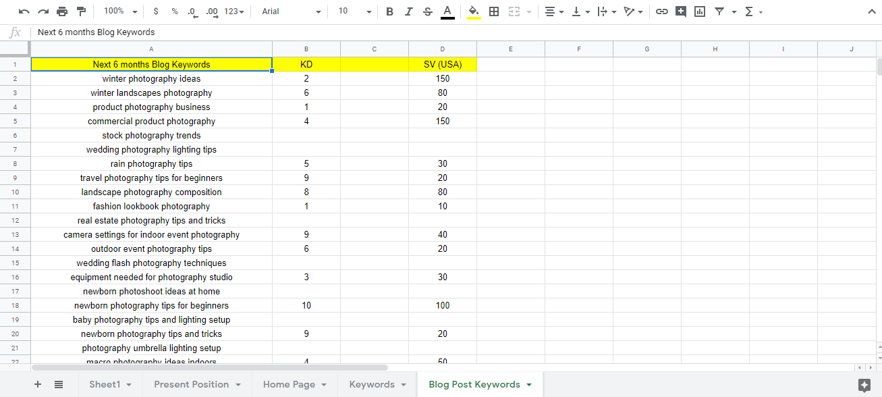
Task: Format selection as currency
Action: coord(155,11)
